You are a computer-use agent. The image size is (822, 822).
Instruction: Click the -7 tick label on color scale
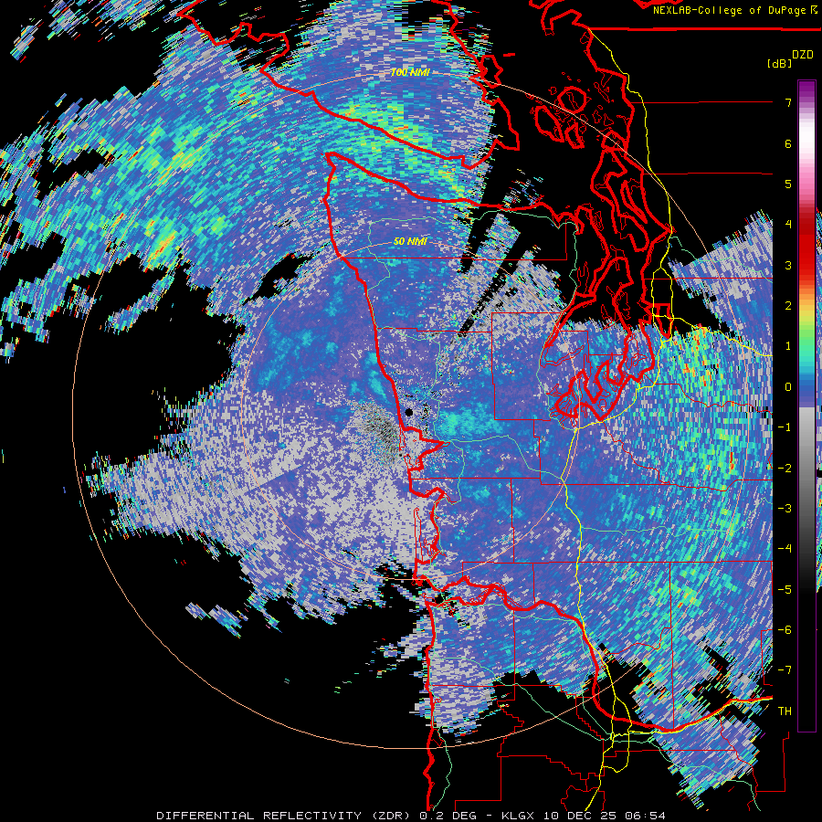[x=785, y=670]
